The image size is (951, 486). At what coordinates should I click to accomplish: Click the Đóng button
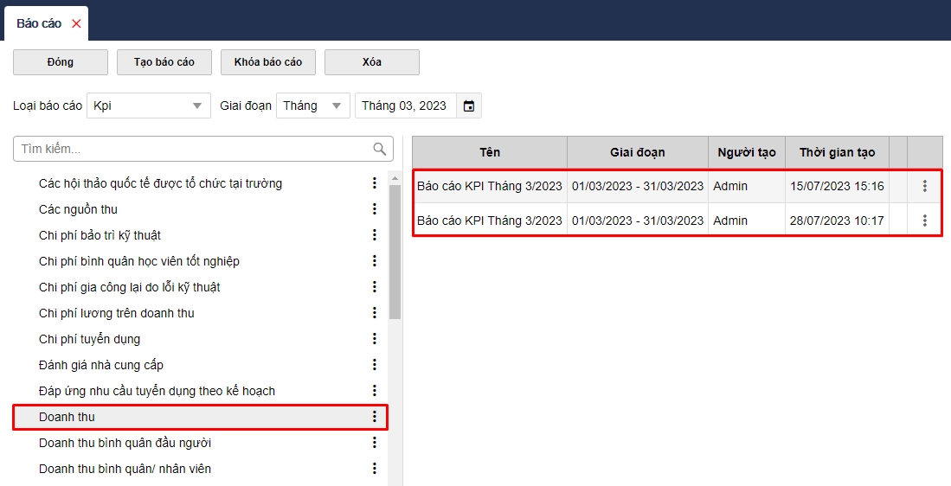click(61, 62)
